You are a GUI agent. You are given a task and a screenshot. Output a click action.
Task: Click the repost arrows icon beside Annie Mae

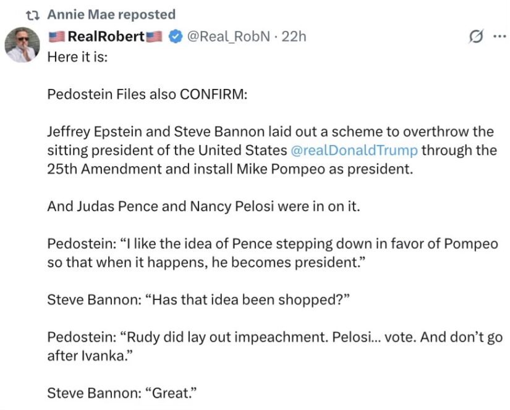(33, 15)
